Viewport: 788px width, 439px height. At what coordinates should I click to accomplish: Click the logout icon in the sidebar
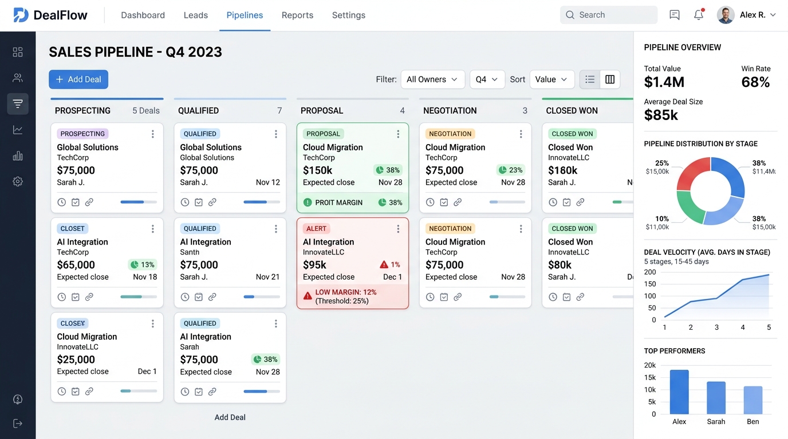click(18, 424)
